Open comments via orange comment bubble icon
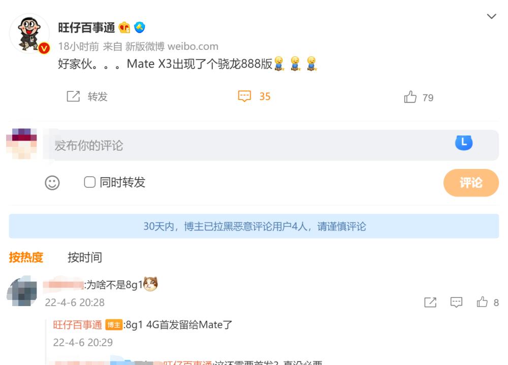The image size is (508, 365). pyautogui.click(x=245, y=96)
